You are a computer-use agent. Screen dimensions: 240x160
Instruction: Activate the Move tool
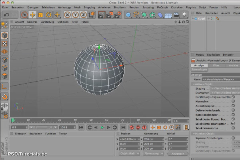tap(32, 15)
